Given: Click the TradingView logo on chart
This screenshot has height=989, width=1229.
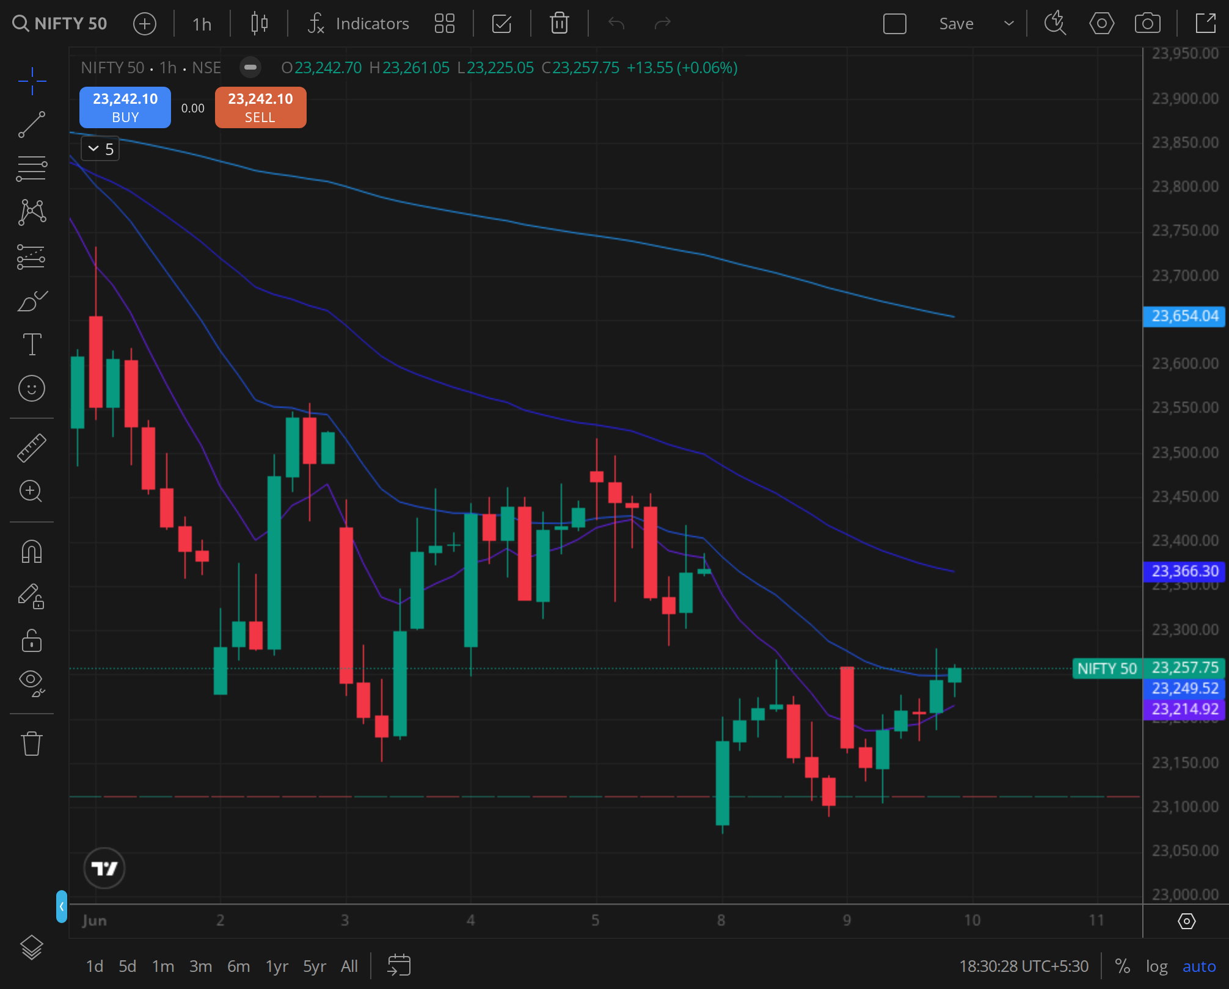Looking at the screenshot, I should click(104, 868).
